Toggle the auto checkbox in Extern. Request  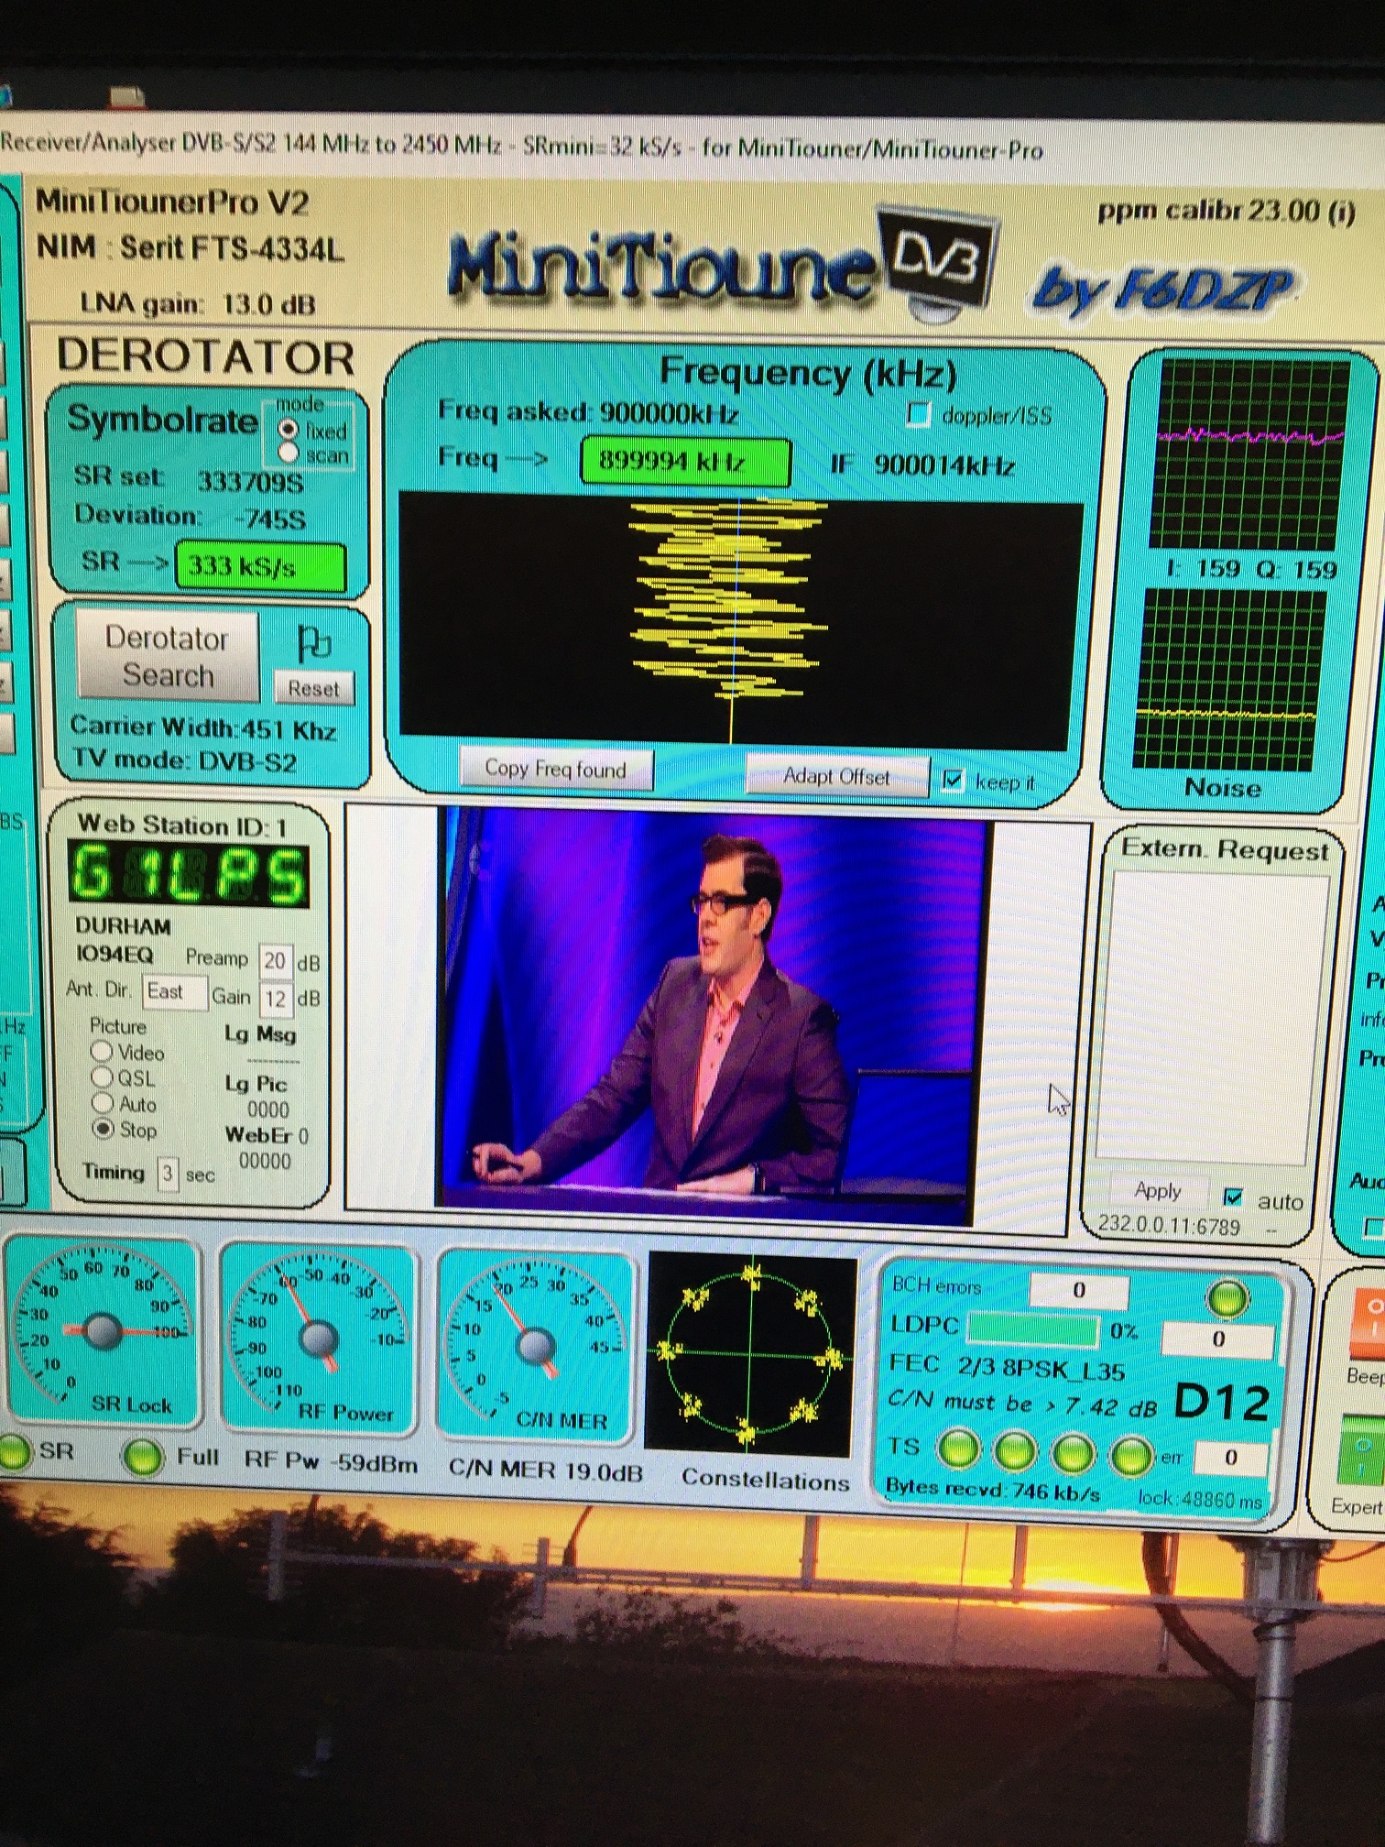[1234, 1197]
